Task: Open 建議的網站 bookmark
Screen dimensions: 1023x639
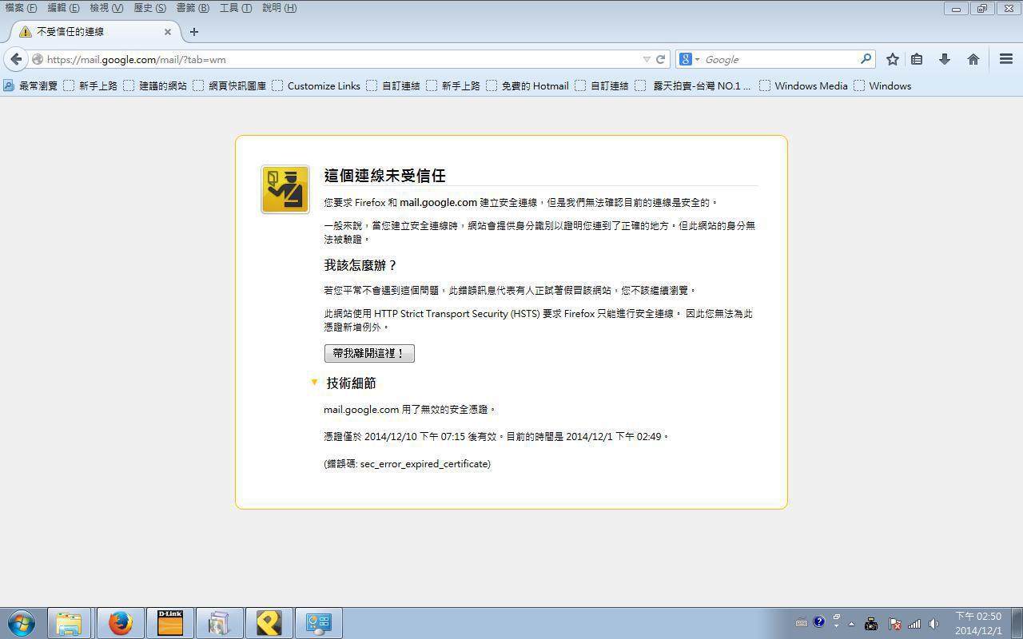Action: [x=155, y=85]
